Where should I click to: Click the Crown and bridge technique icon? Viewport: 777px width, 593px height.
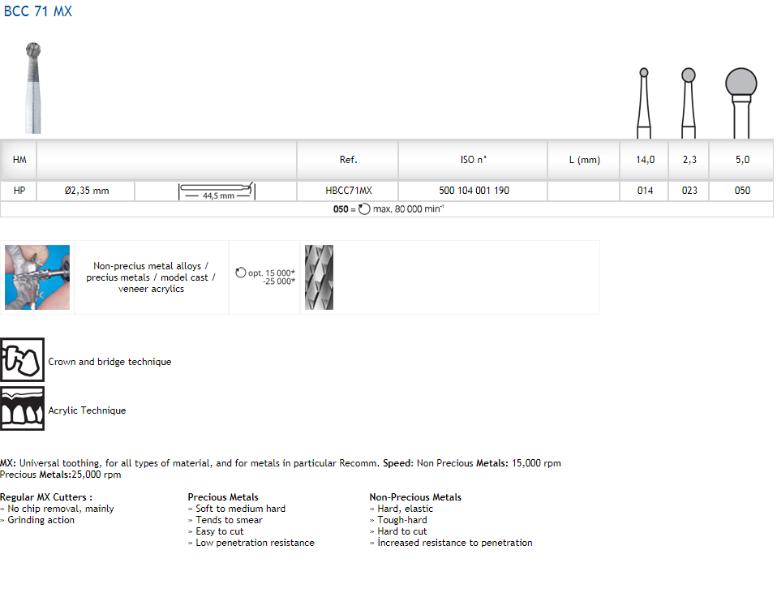pyautogui.click(x=22, y=360)
